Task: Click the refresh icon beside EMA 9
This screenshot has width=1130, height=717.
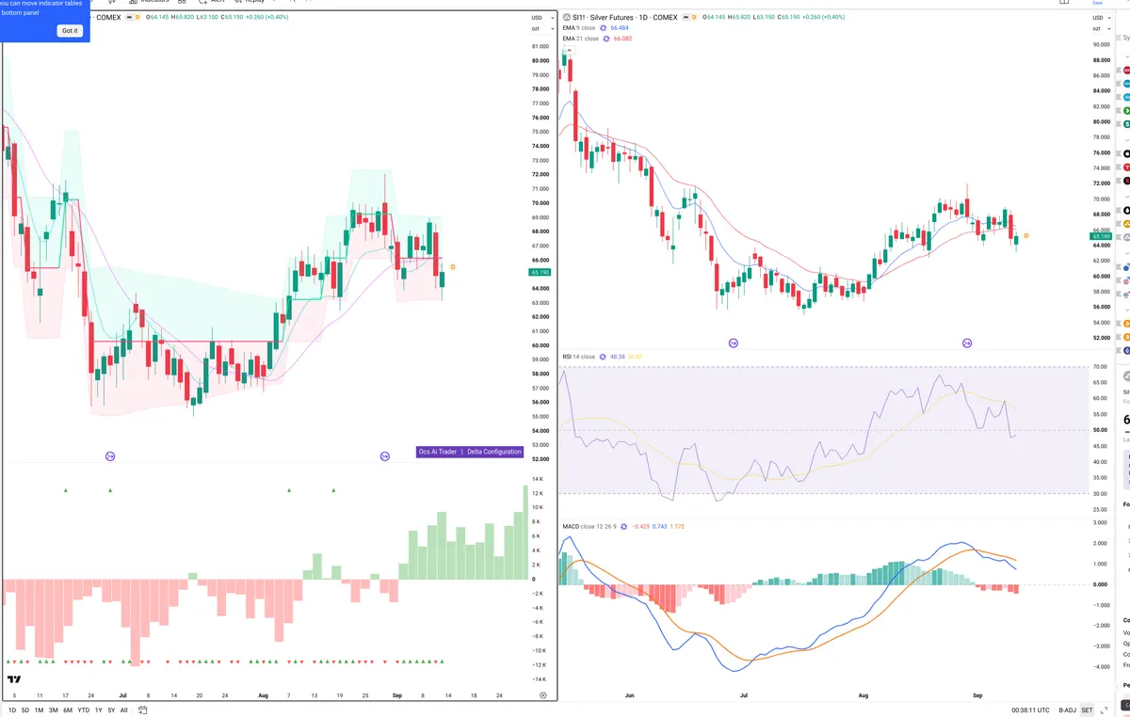Action: [604, 28]
